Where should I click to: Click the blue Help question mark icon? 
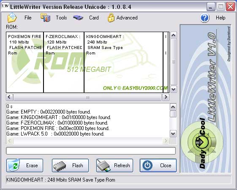point(204,18)
